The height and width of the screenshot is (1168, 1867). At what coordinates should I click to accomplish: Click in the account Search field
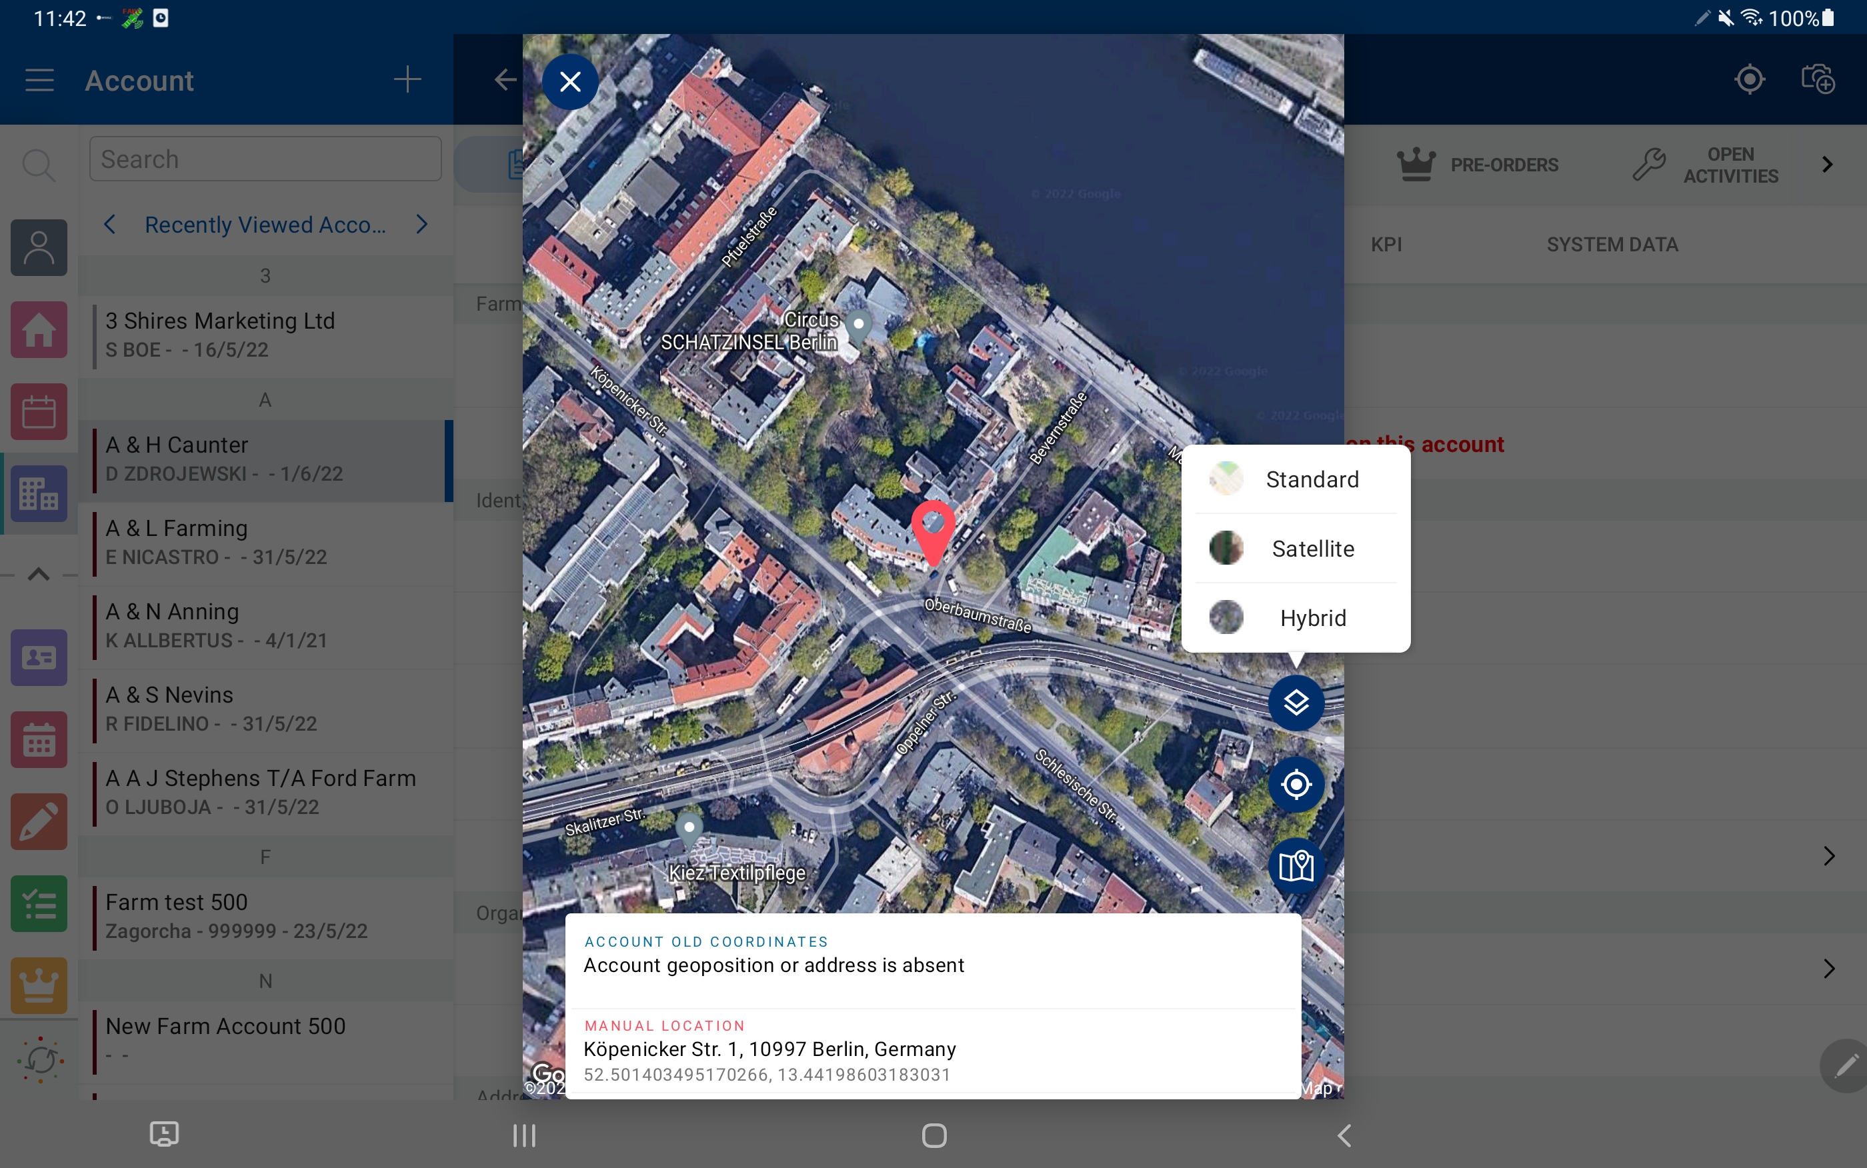pos(265,159)
